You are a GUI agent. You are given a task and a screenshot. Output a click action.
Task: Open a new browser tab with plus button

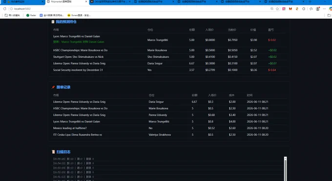click(310, 1)
